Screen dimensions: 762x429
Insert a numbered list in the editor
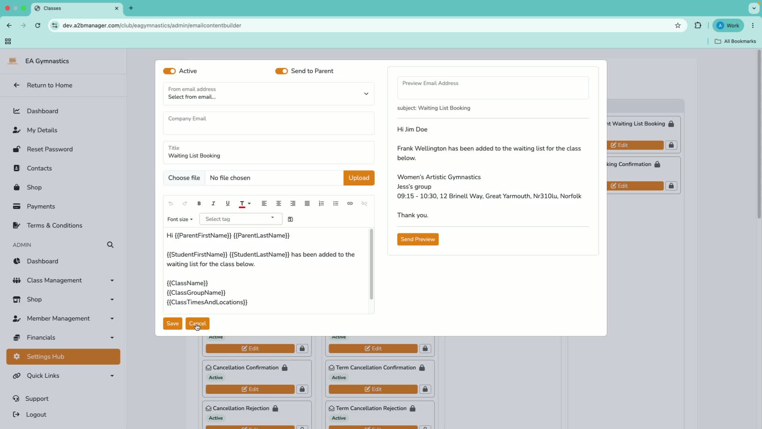pos(321,203)
